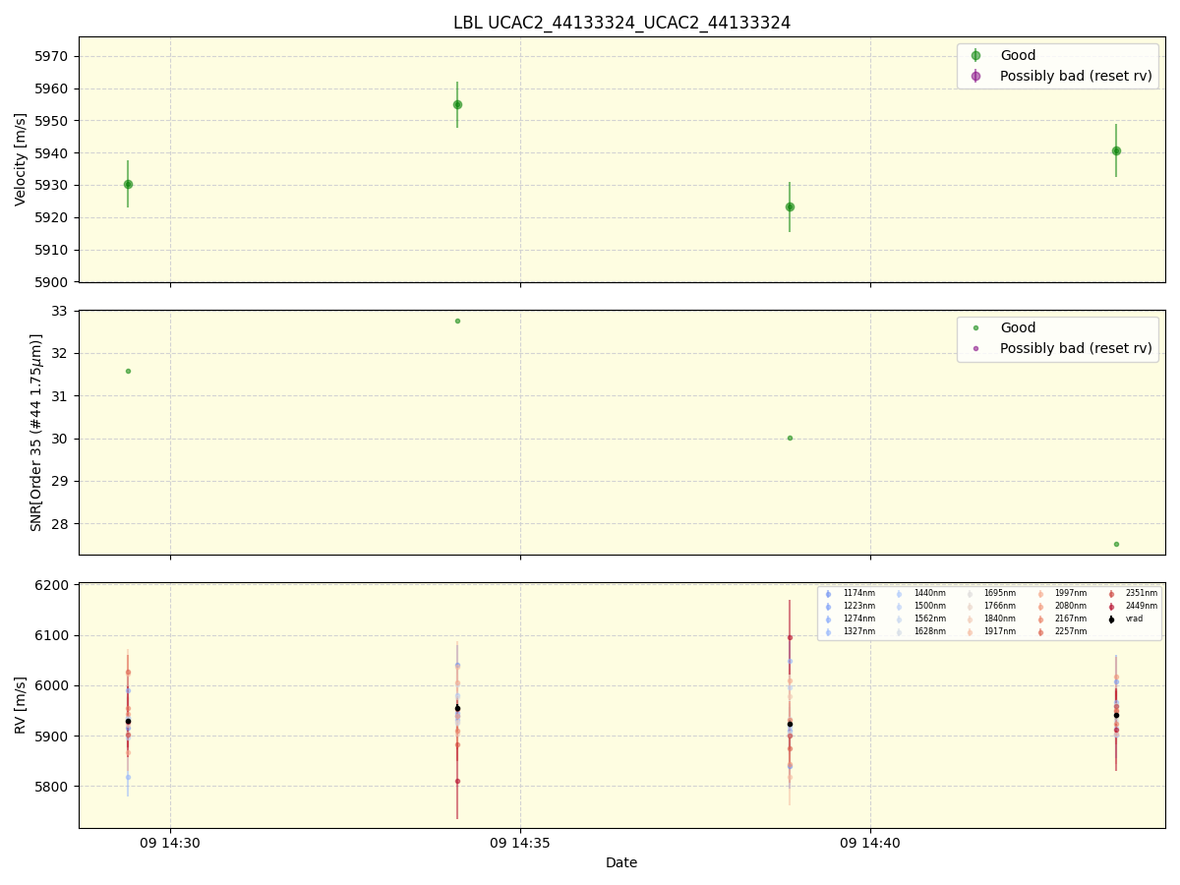Click the velocity data point near 5923 m/s
The width and height of the screenshot is (1180, 885).
(x=790, y=206)
